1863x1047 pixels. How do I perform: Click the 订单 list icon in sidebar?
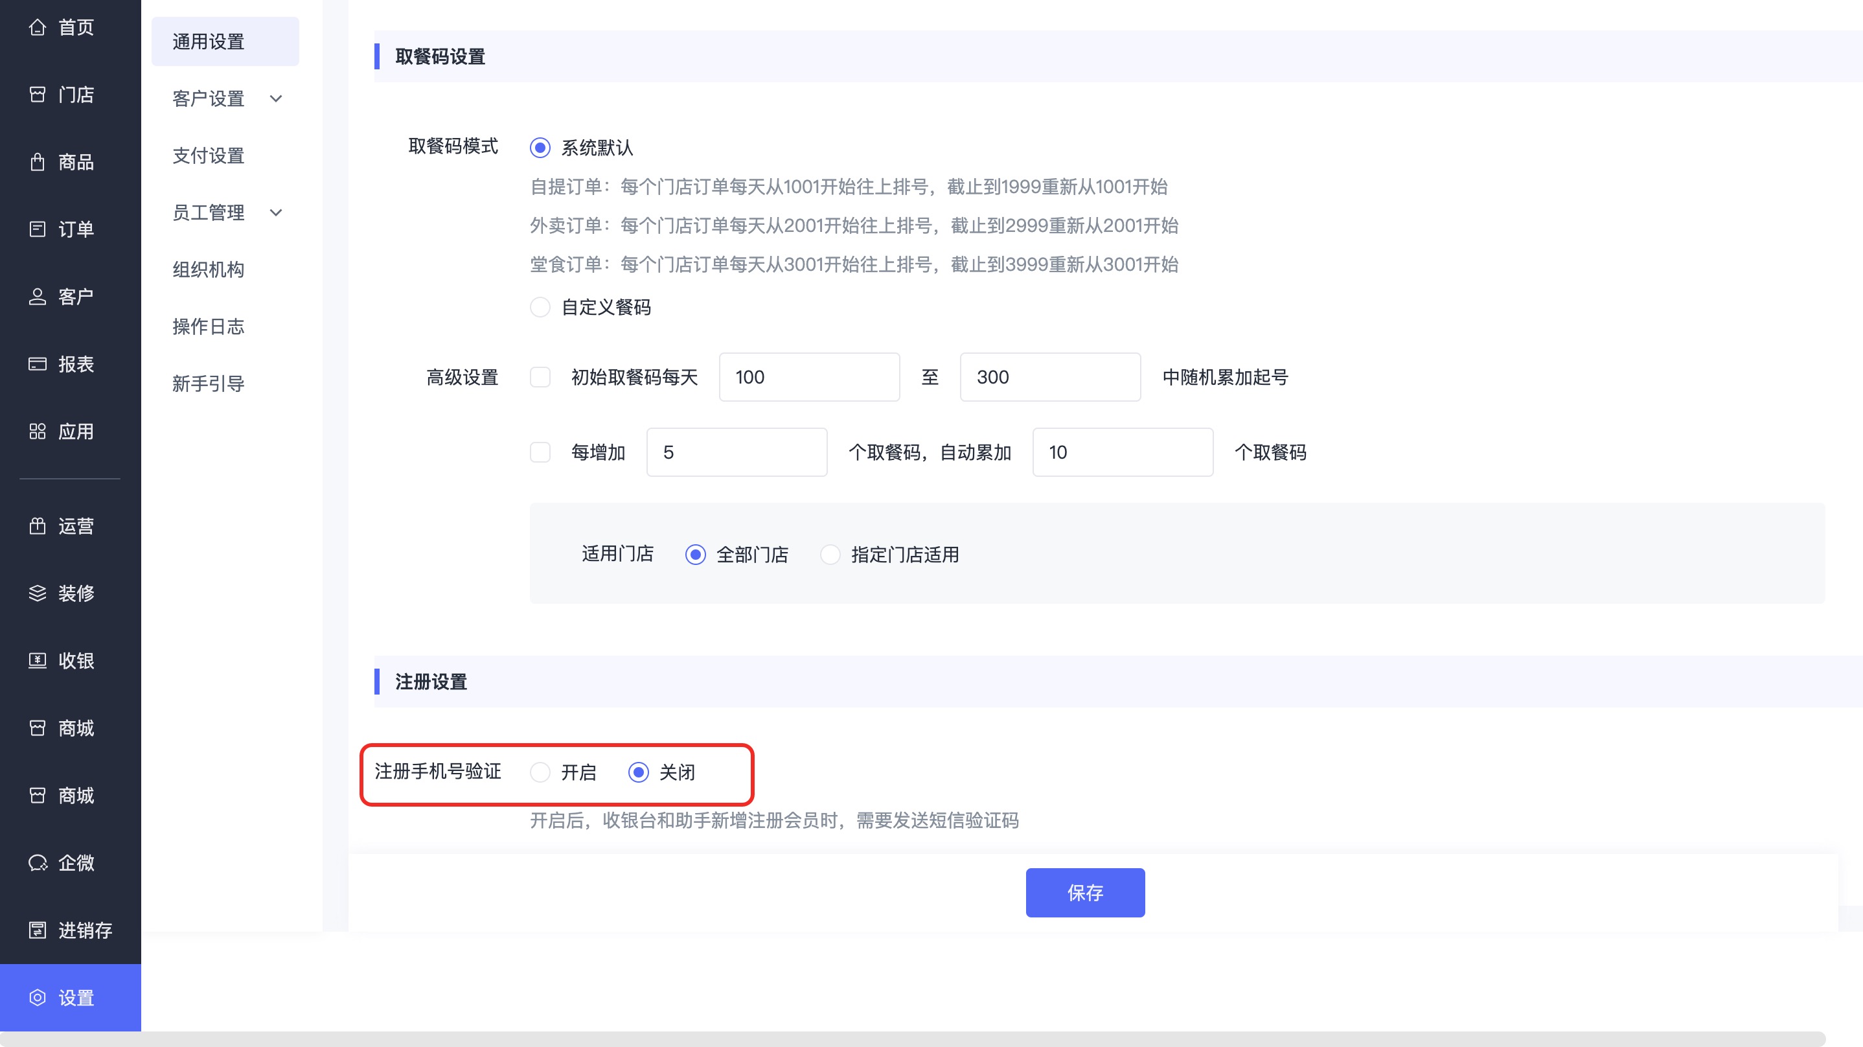[37, 229]
